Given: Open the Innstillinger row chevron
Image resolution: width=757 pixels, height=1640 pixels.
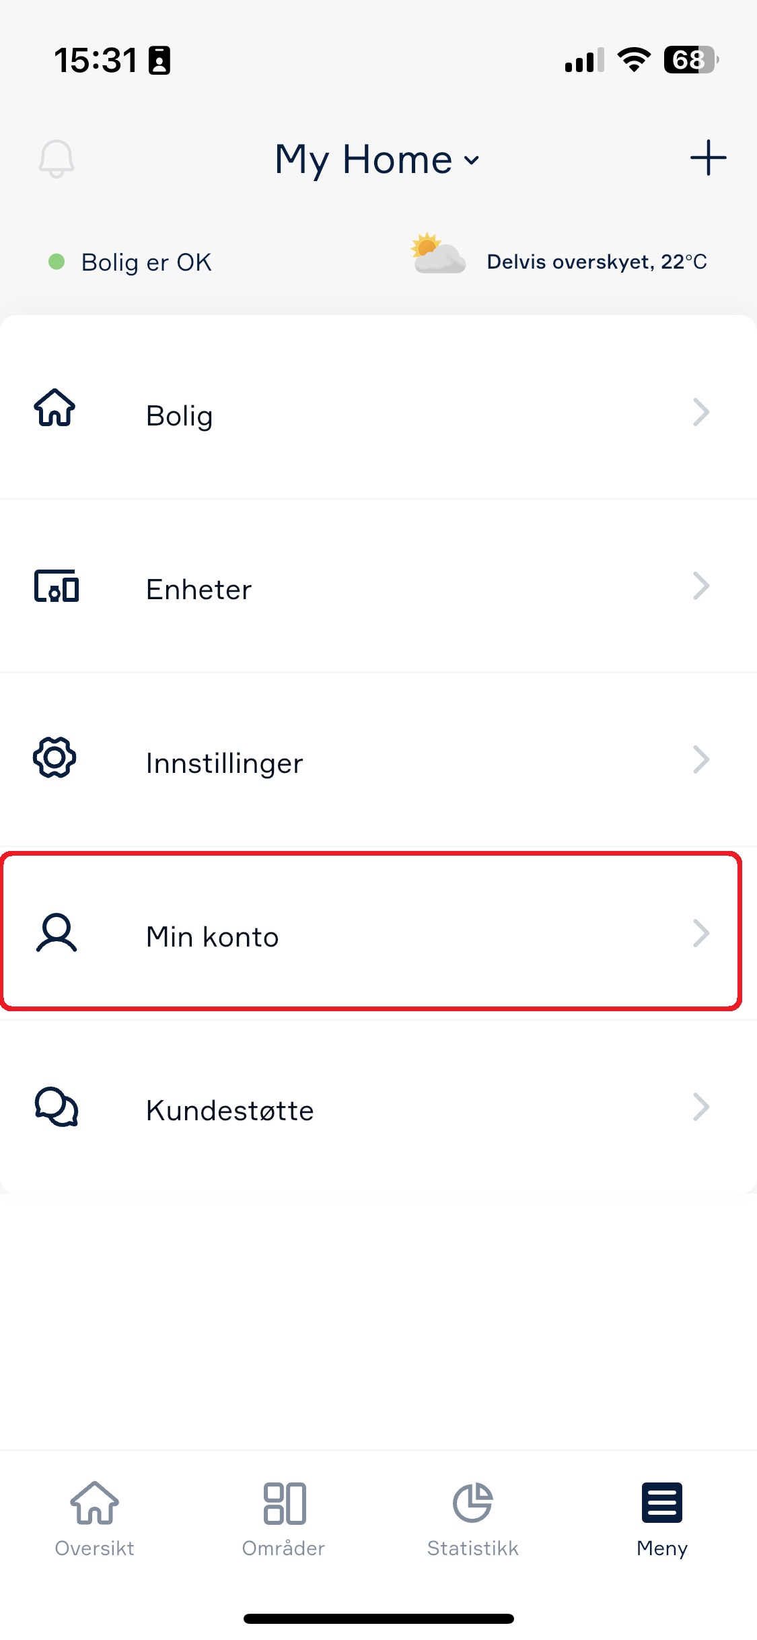Looking at the screenshot, I should [701, 759].
